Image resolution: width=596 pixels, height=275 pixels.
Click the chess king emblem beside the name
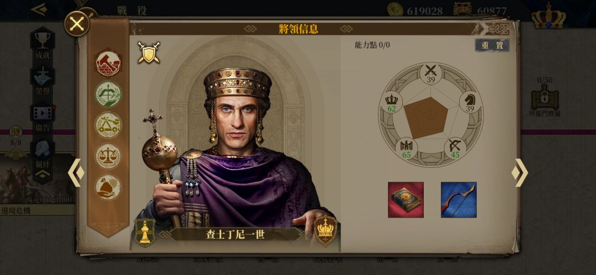[x=145, y=232]
